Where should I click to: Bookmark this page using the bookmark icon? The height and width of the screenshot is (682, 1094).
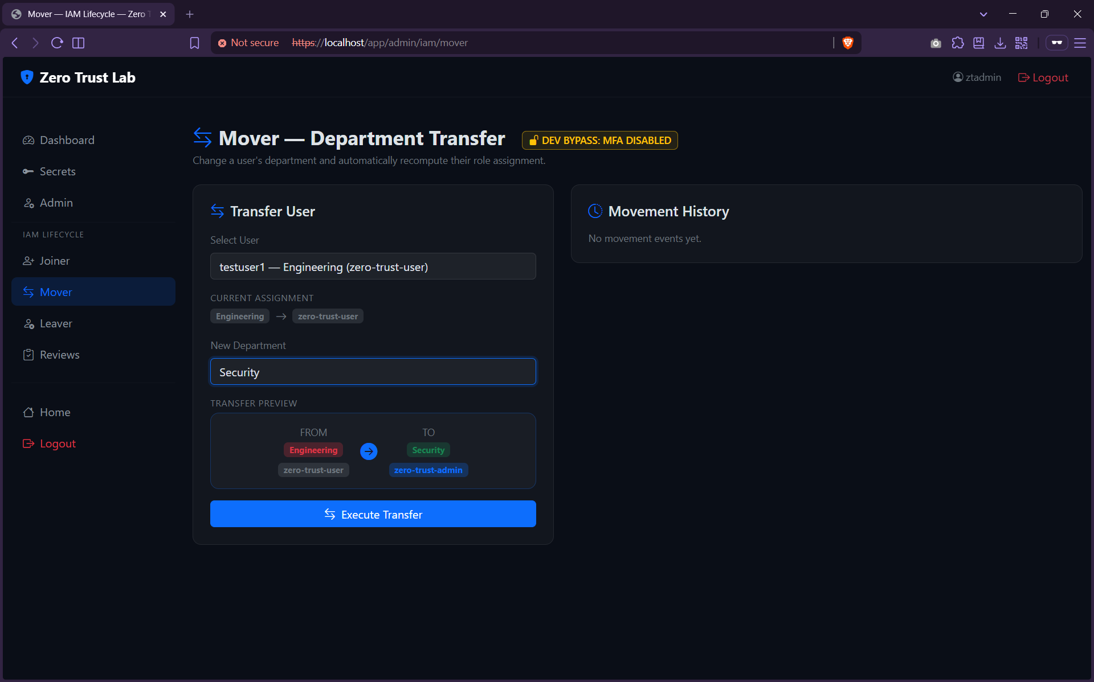coord(194,43)
